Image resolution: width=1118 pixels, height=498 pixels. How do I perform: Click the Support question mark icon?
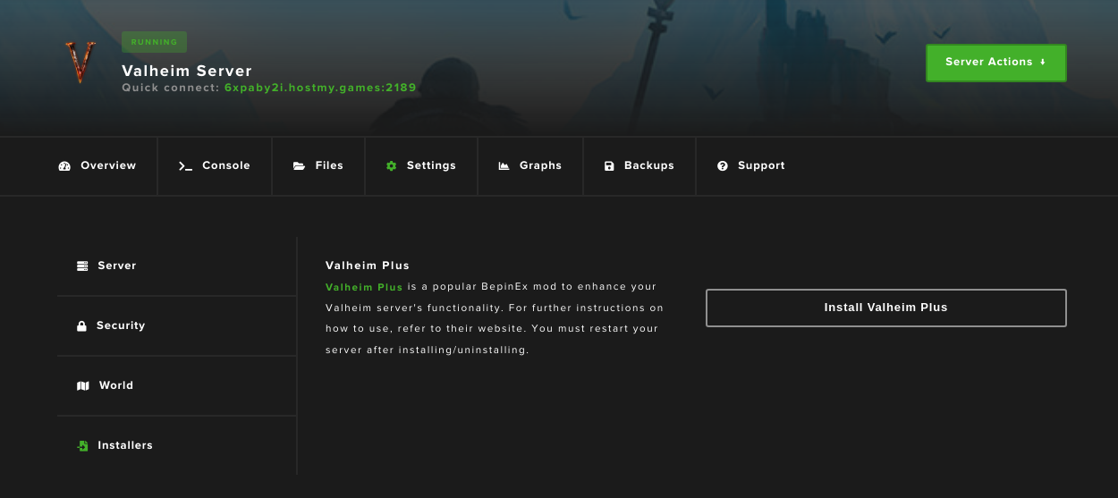(723, 166)
